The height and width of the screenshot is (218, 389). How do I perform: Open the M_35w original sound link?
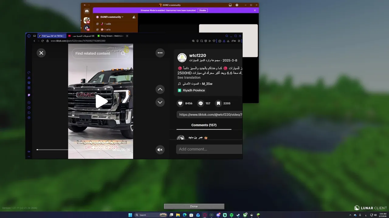tap(195, 84)
